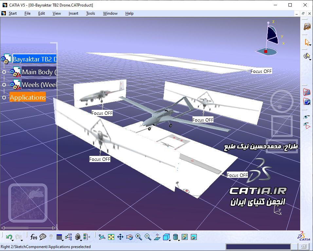Click the Shading cylinder icon

tap(175, 237)
